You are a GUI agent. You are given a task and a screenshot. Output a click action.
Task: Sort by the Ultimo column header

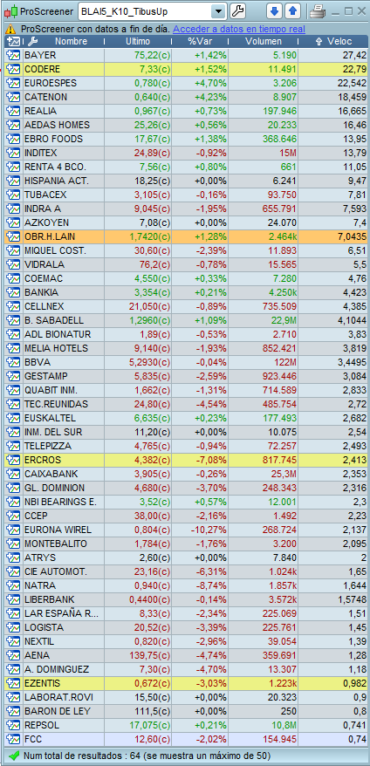click(x=138, y=42)
